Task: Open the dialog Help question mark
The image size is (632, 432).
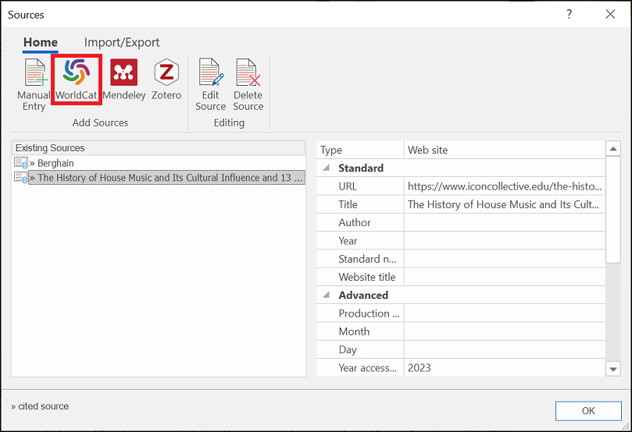Action: [569, 14]
